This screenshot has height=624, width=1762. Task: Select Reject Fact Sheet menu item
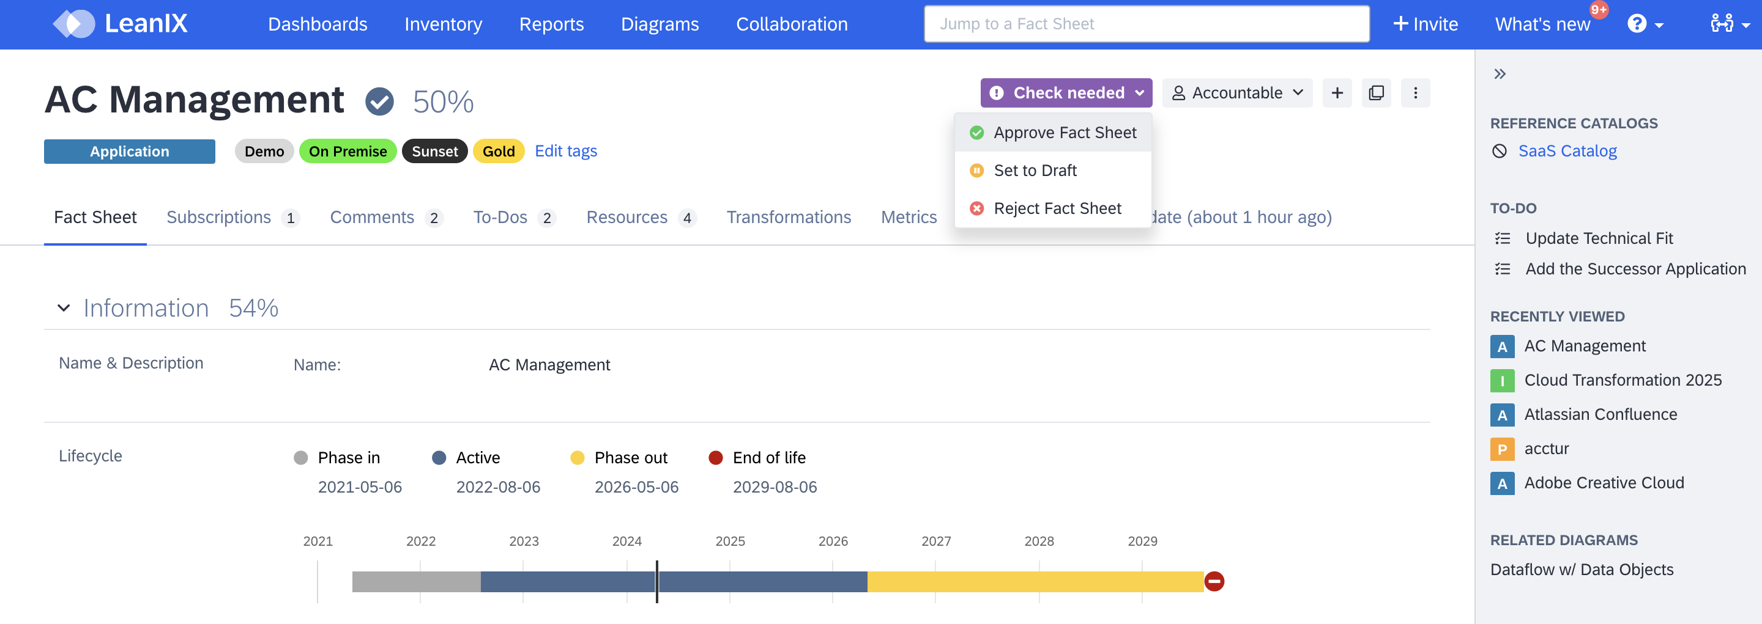coord(1053,208)
